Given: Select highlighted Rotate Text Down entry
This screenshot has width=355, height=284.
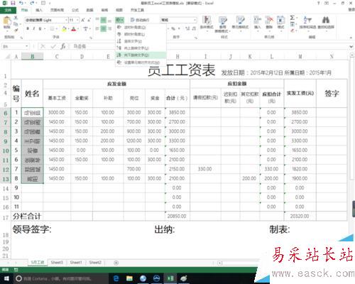Looking at the screenshot, I should click(x=141, y=55).
